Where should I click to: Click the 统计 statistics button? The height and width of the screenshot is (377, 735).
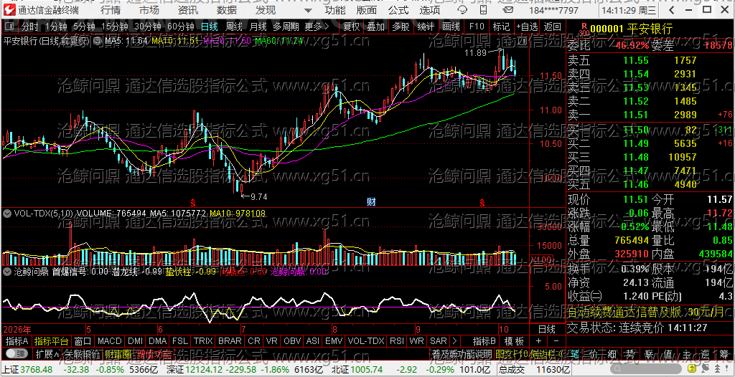pyautogui.click(x=426, y=27)
